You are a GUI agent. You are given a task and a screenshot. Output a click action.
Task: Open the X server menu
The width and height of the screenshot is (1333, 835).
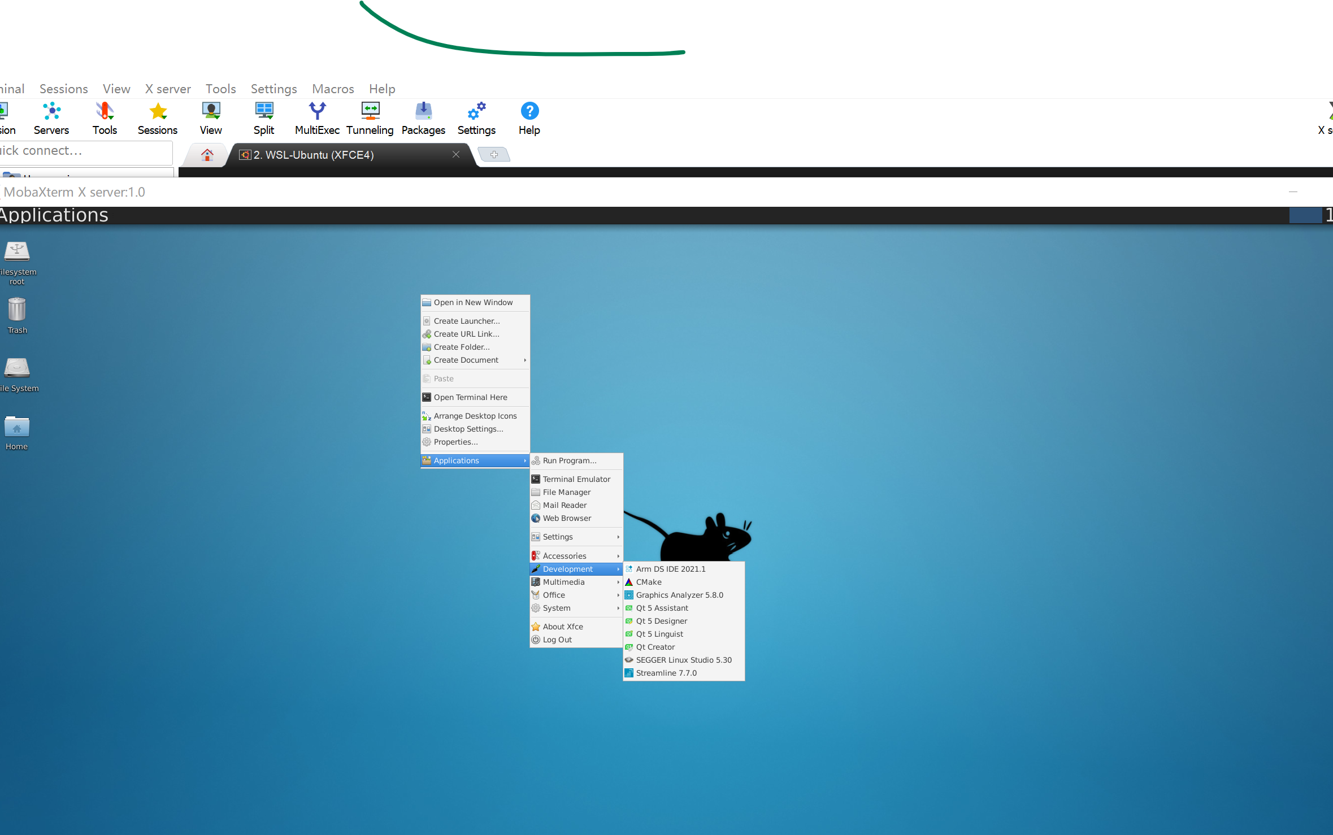[x=168, y=89]
